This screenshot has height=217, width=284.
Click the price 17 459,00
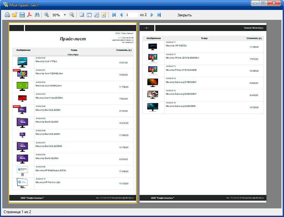click(x=124, y=171)
